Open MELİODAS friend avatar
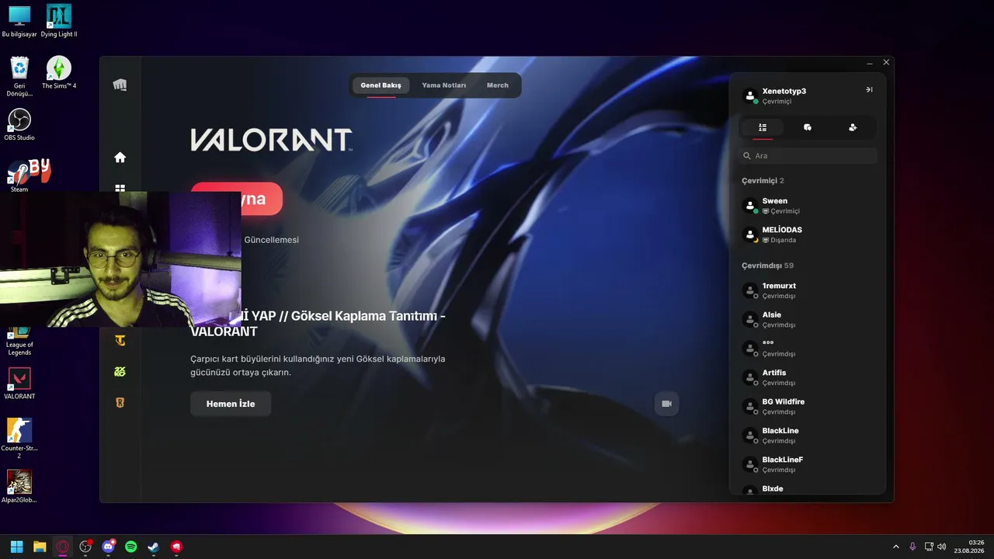 point(750,234)
